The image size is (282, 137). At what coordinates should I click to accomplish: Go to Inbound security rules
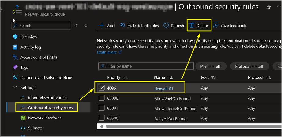tap(48, 98)
